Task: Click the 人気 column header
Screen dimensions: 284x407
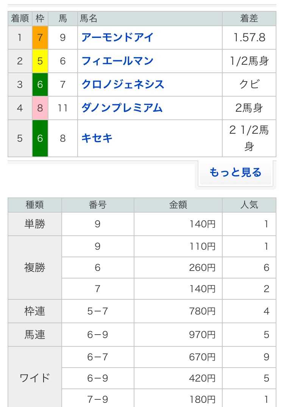Action: click(249, 205)
